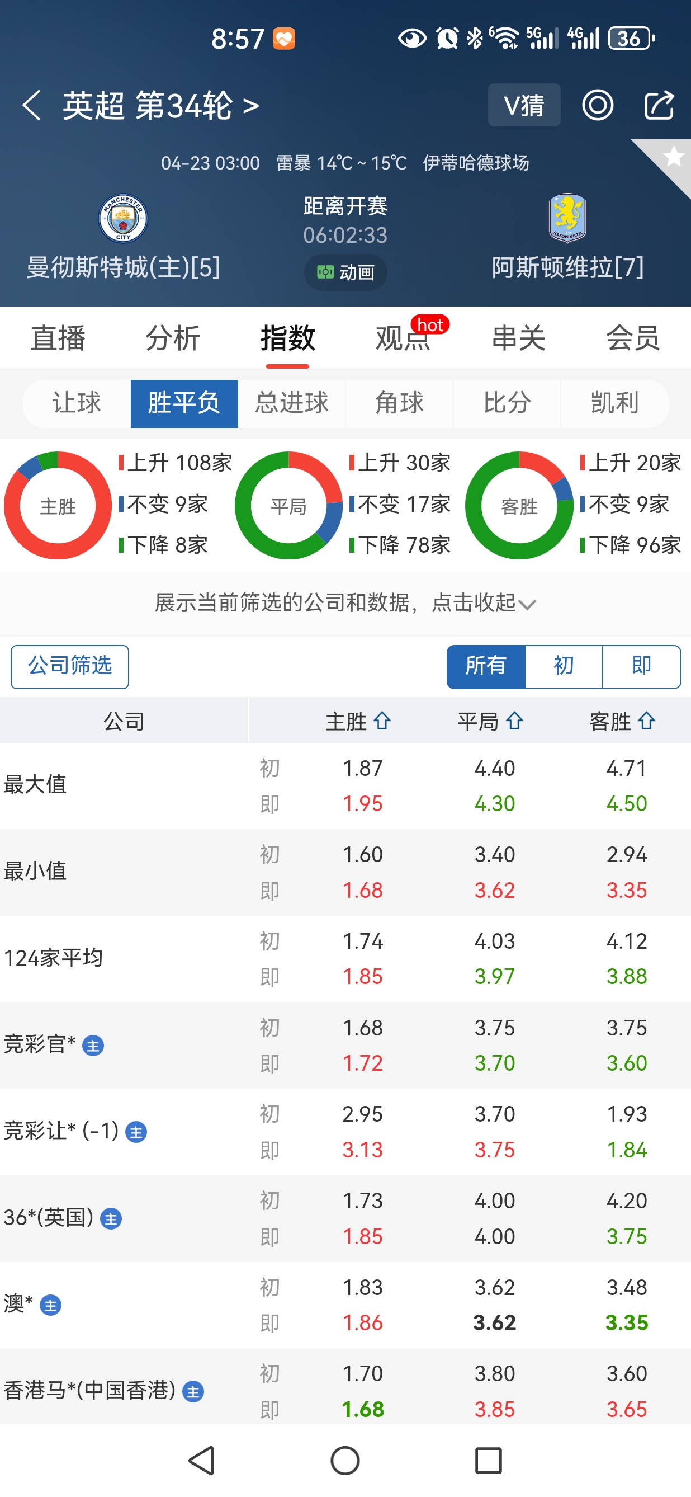Sort by 平局 column arrow

click(x=514, y=721)
